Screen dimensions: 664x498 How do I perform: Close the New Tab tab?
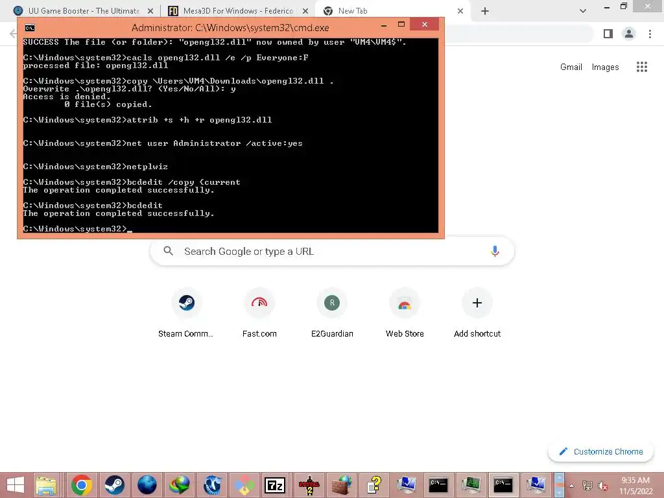460,11
